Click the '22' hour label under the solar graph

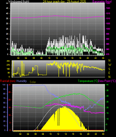click(96, 134)
